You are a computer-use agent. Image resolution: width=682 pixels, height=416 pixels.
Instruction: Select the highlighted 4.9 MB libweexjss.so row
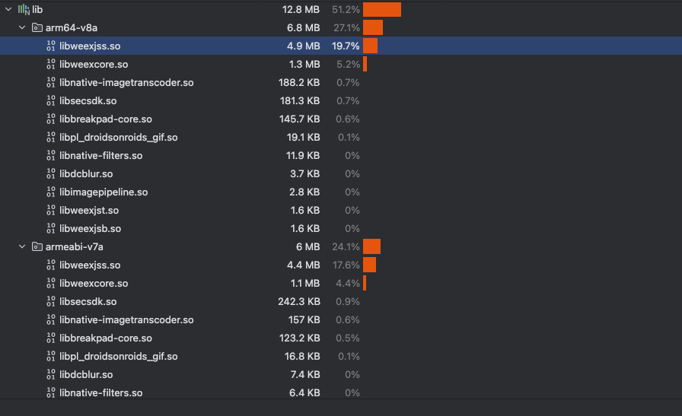90,46
